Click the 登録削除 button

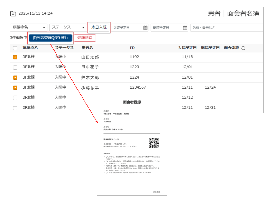pos(85,38)
